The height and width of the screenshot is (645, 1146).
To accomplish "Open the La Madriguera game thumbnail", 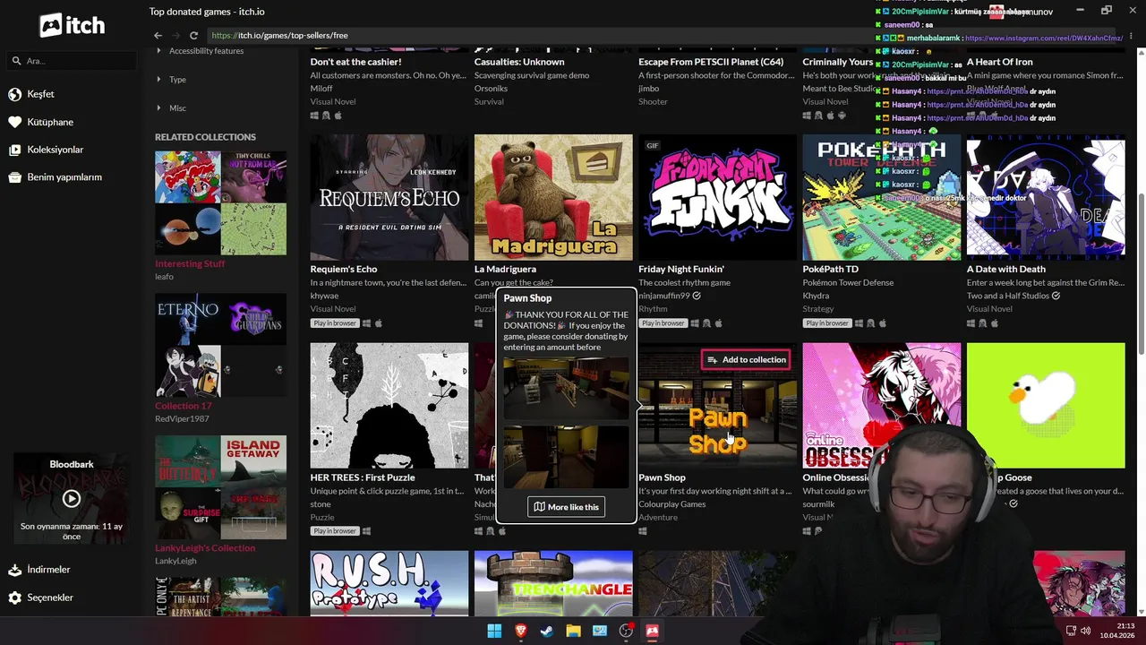I will click(553, 197).
